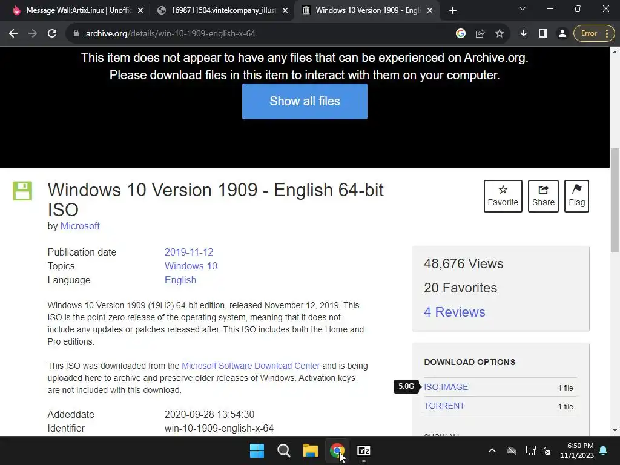Open the Chrome profile menu

(562, 34)
